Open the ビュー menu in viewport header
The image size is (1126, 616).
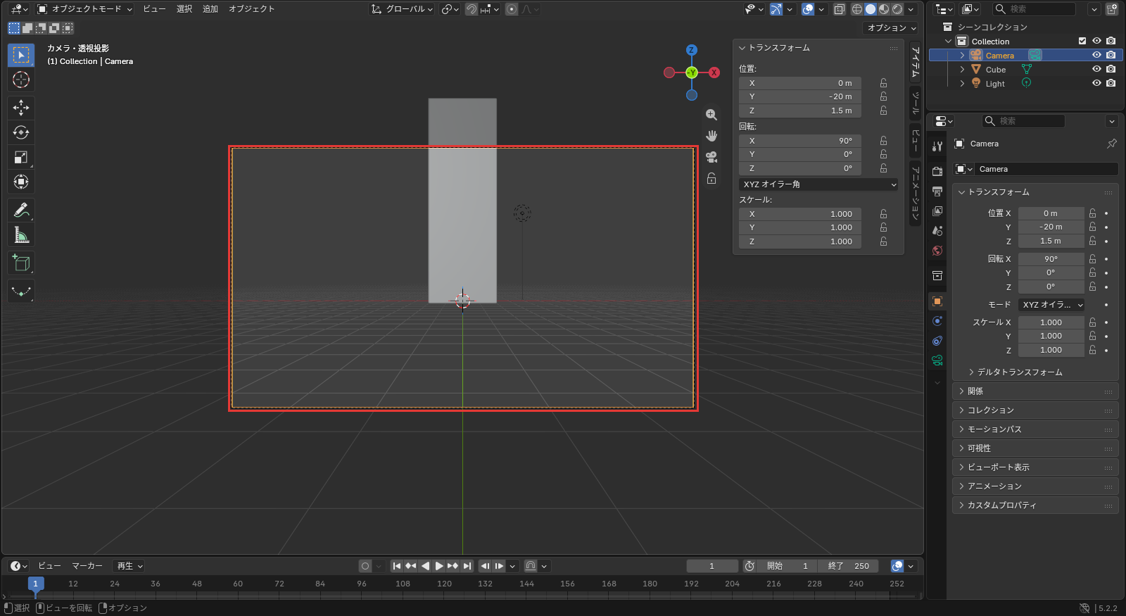[154, 9]
